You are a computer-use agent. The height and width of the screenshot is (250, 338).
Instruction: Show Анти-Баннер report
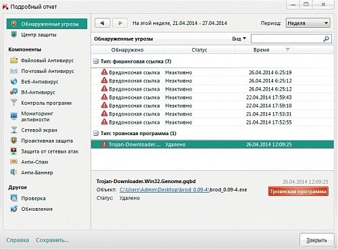[x=37, y=172]
